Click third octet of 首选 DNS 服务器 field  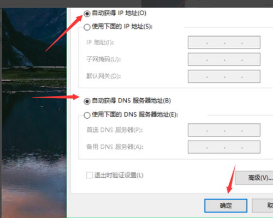click(x=233, y=130)
